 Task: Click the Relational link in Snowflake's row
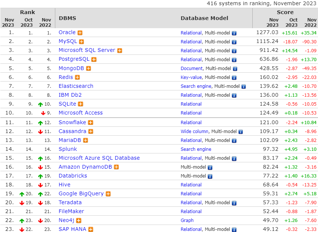191,123
